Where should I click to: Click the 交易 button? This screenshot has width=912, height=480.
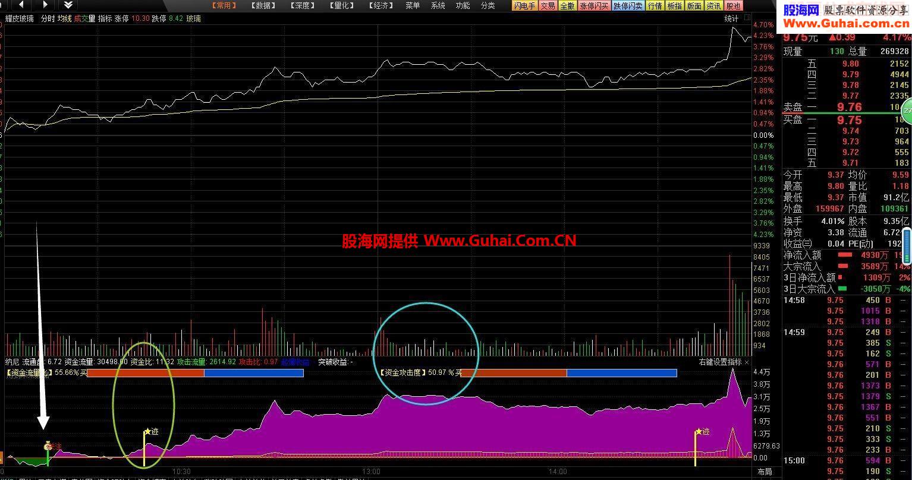tap(548, 5)
